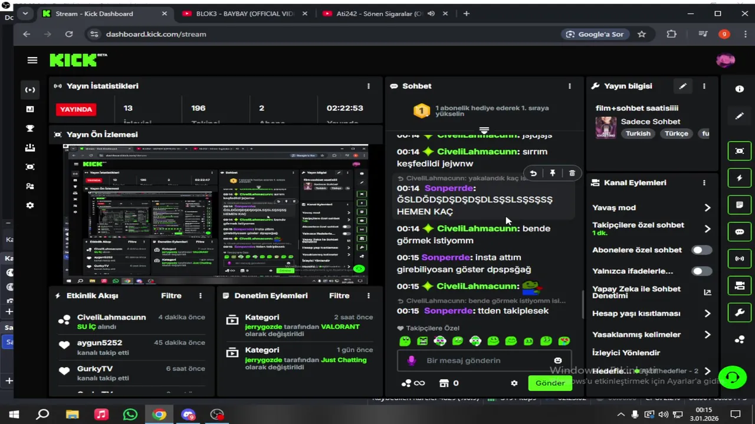
Task: Click CiveliLahmacunn username in activity feed
Action: coord(111,317)
